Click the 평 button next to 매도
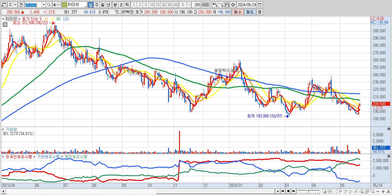 pyautogui.click(x=259, y=12)
